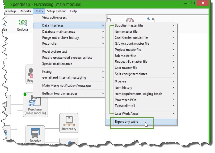Select View active users

(69, 18)
